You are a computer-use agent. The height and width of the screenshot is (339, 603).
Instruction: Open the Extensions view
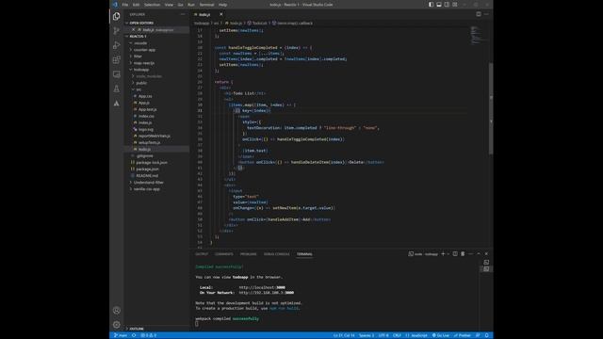click(117, 60)
